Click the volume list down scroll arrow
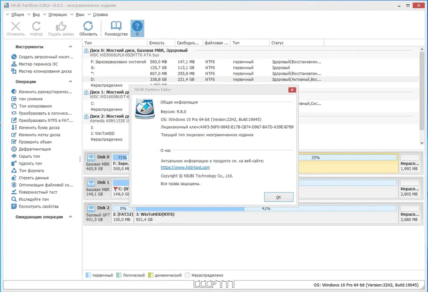 (422, 143)
